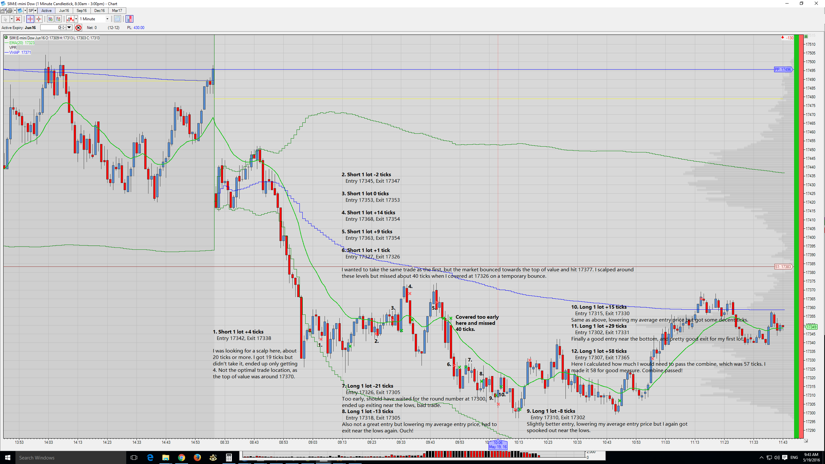The width and height of the screenshot is (825, 464).
Task: Toggle the red-blue volume profile button
Action: (129, 19)
